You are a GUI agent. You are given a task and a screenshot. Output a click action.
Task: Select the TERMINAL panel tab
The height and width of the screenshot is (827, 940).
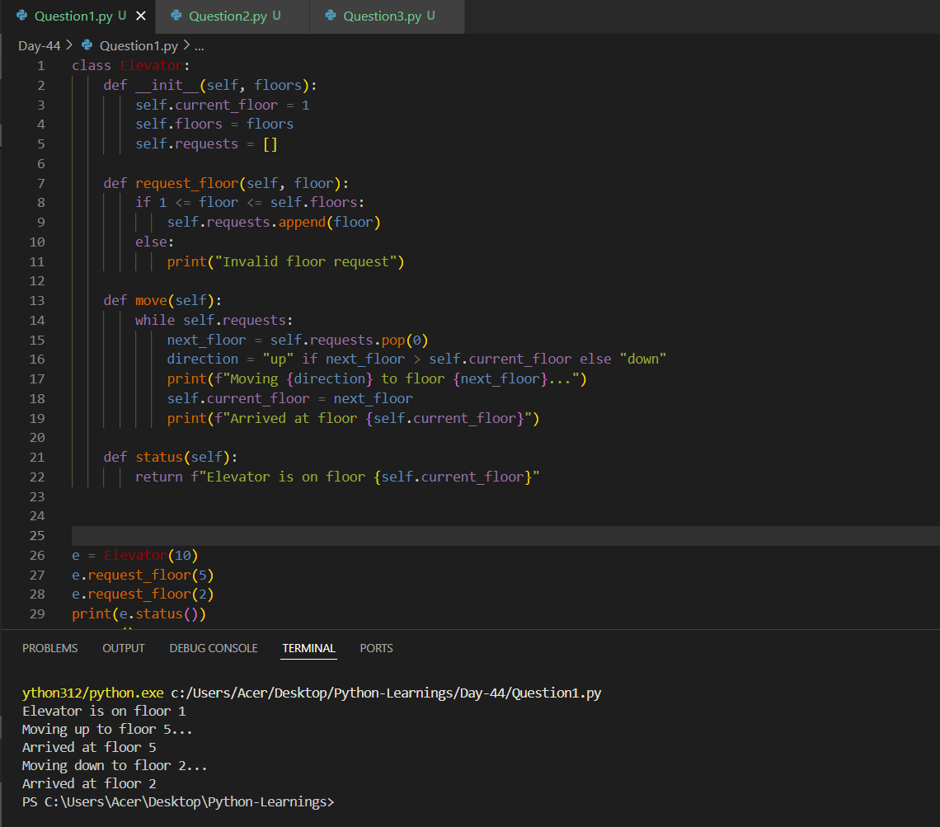[308, 648]
